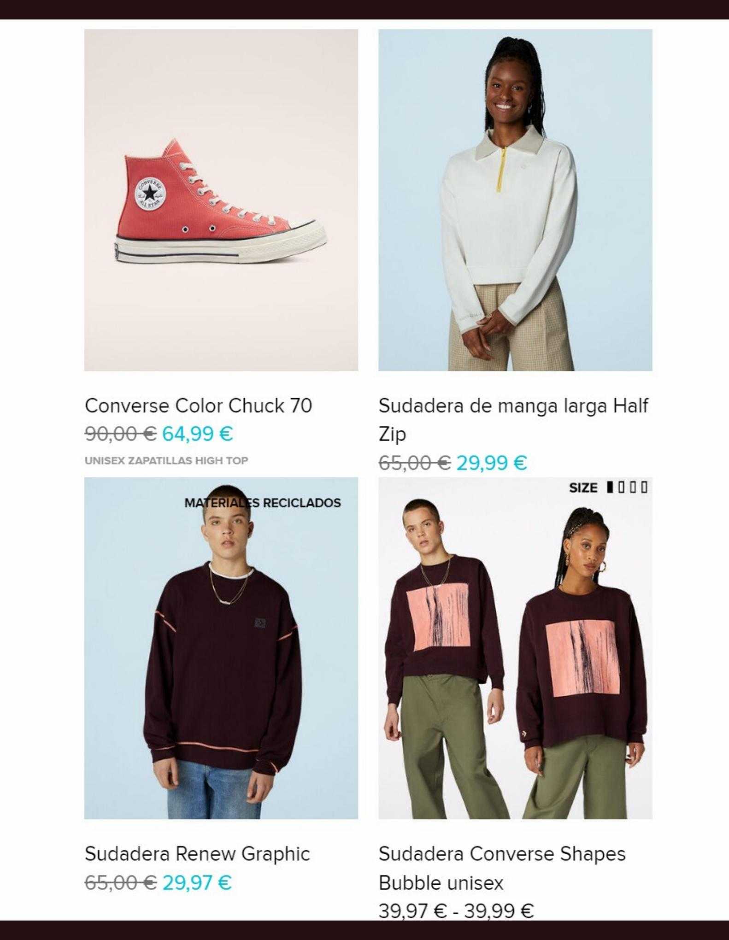The height and width of the screenshot is (940, 729).
Task: Click the 29,97 € Renew Graphic sale price
Action: 197,882
